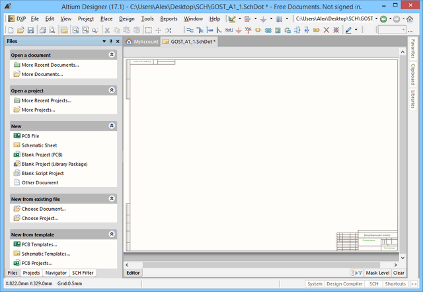Click More Recent Documents link
The width and height of the screenshot is (423, 292).
50,65
